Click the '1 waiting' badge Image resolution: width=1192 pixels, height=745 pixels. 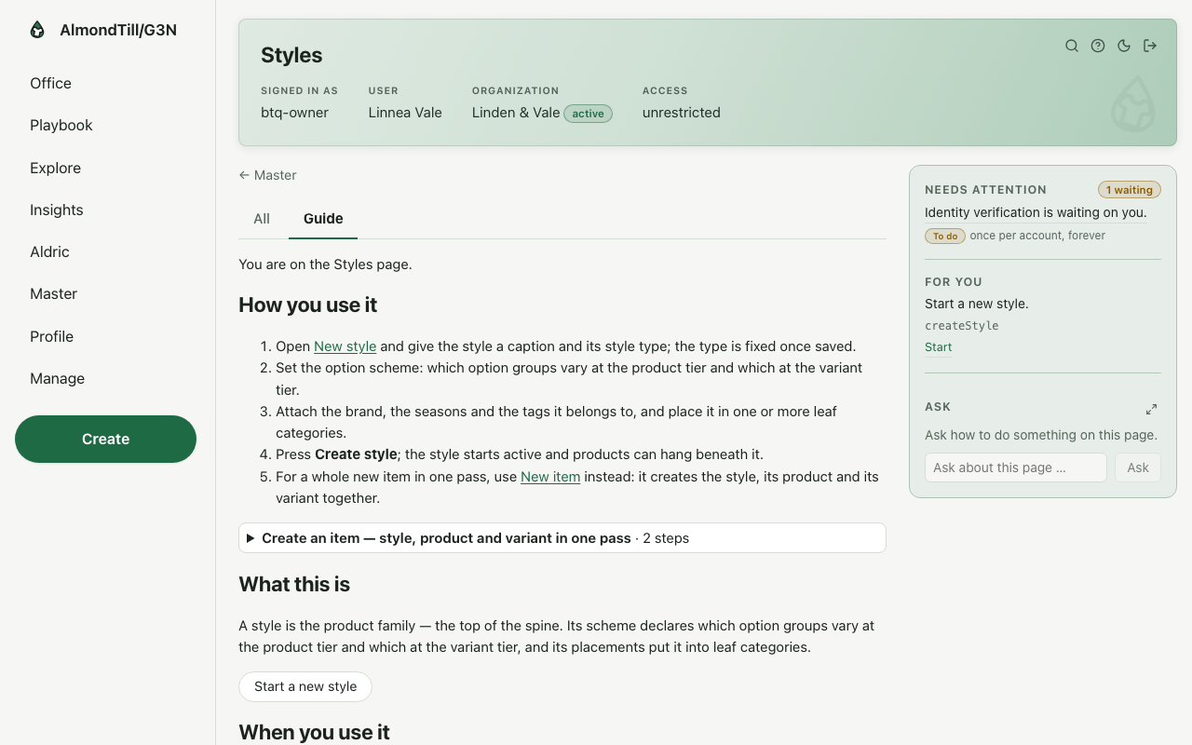1130,190
